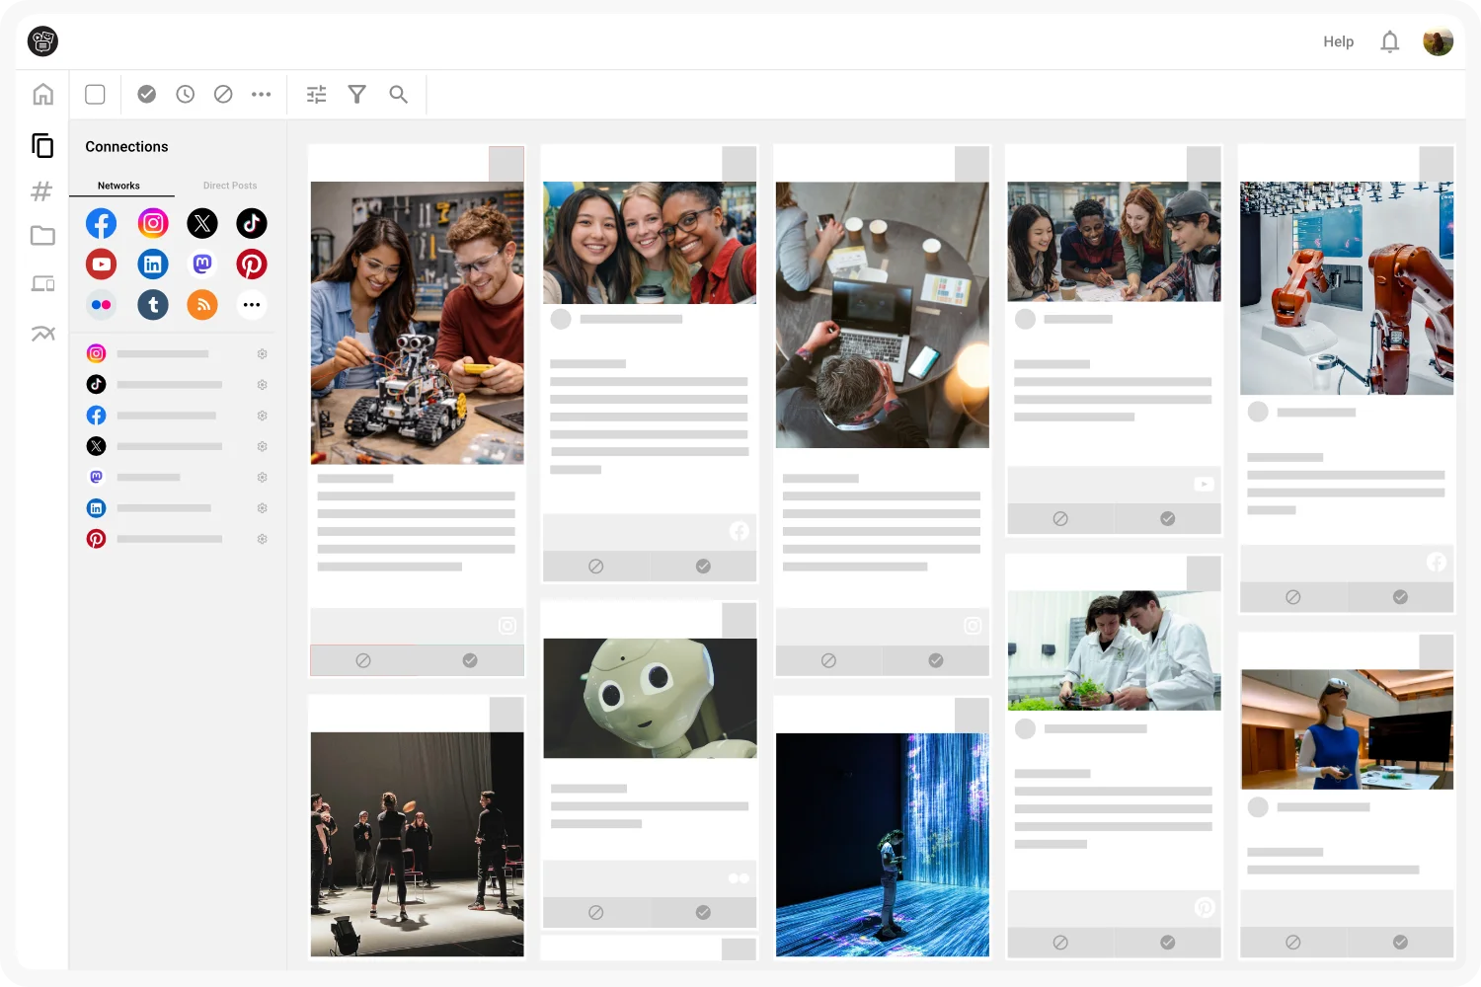Open the filter funnel options
1481x987 pixels.
click(357, 95)
